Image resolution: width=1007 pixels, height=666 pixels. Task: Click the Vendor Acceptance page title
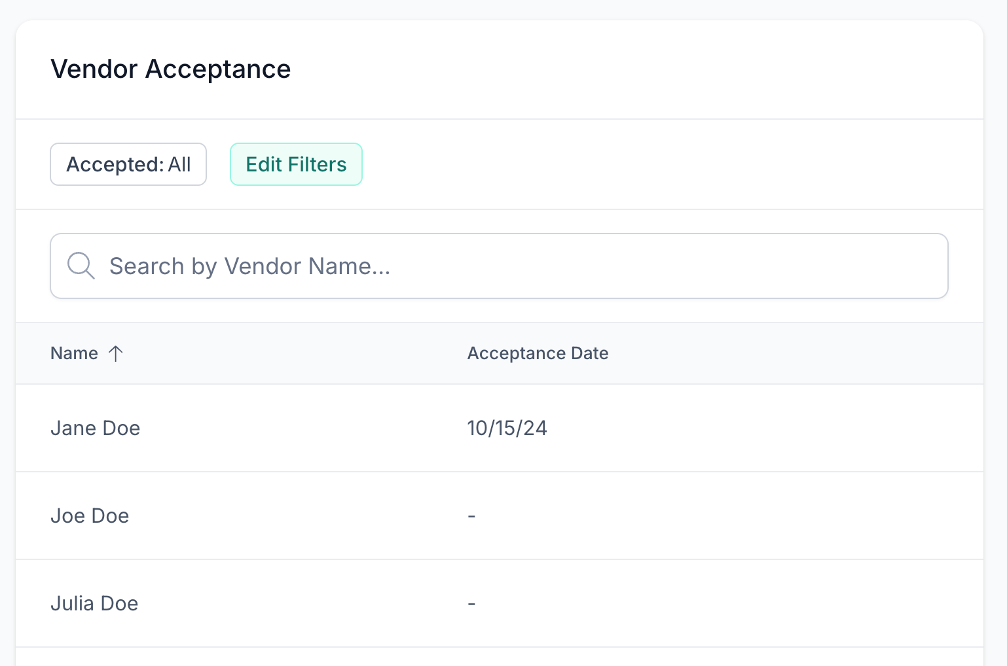170,69
